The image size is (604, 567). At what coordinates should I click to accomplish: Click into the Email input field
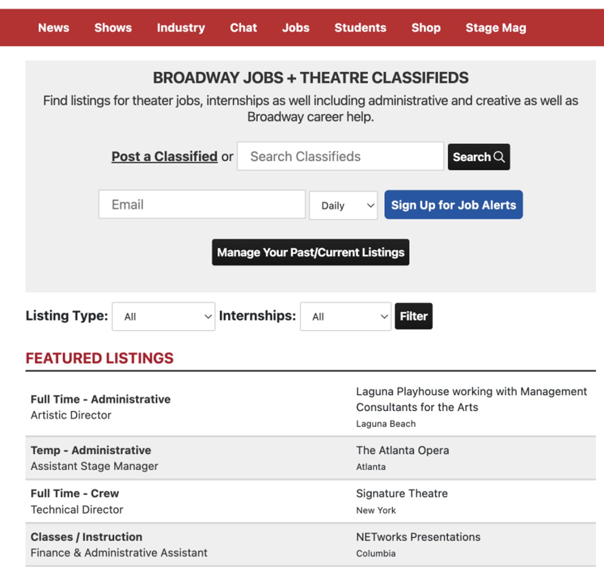pyautogui.click(x=201, y=205)
